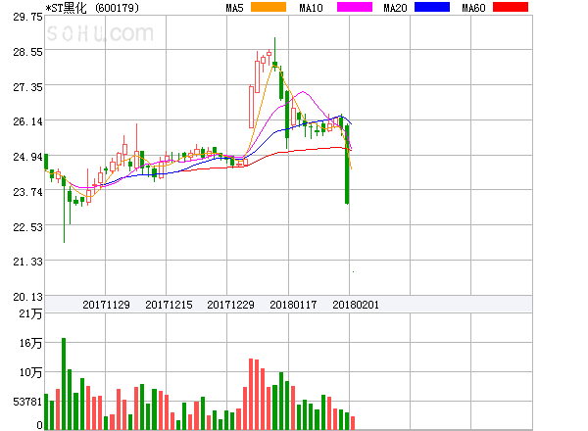
Task: Select the MA10 legend label
Action: [311, 8]
